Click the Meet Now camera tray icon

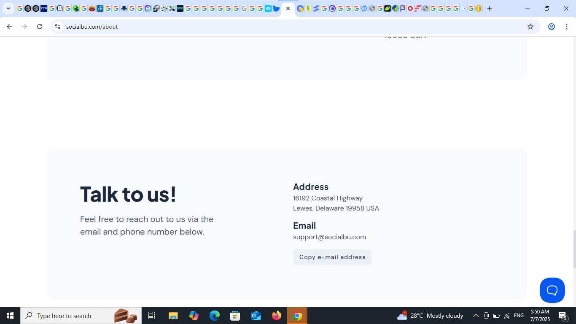pyautogui.click(x=486, y=316)
